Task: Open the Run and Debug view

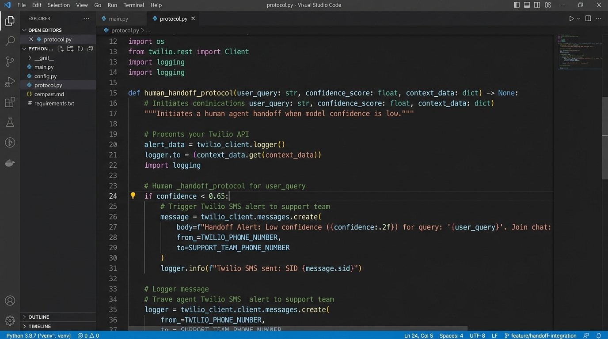Action: [10, 82]
